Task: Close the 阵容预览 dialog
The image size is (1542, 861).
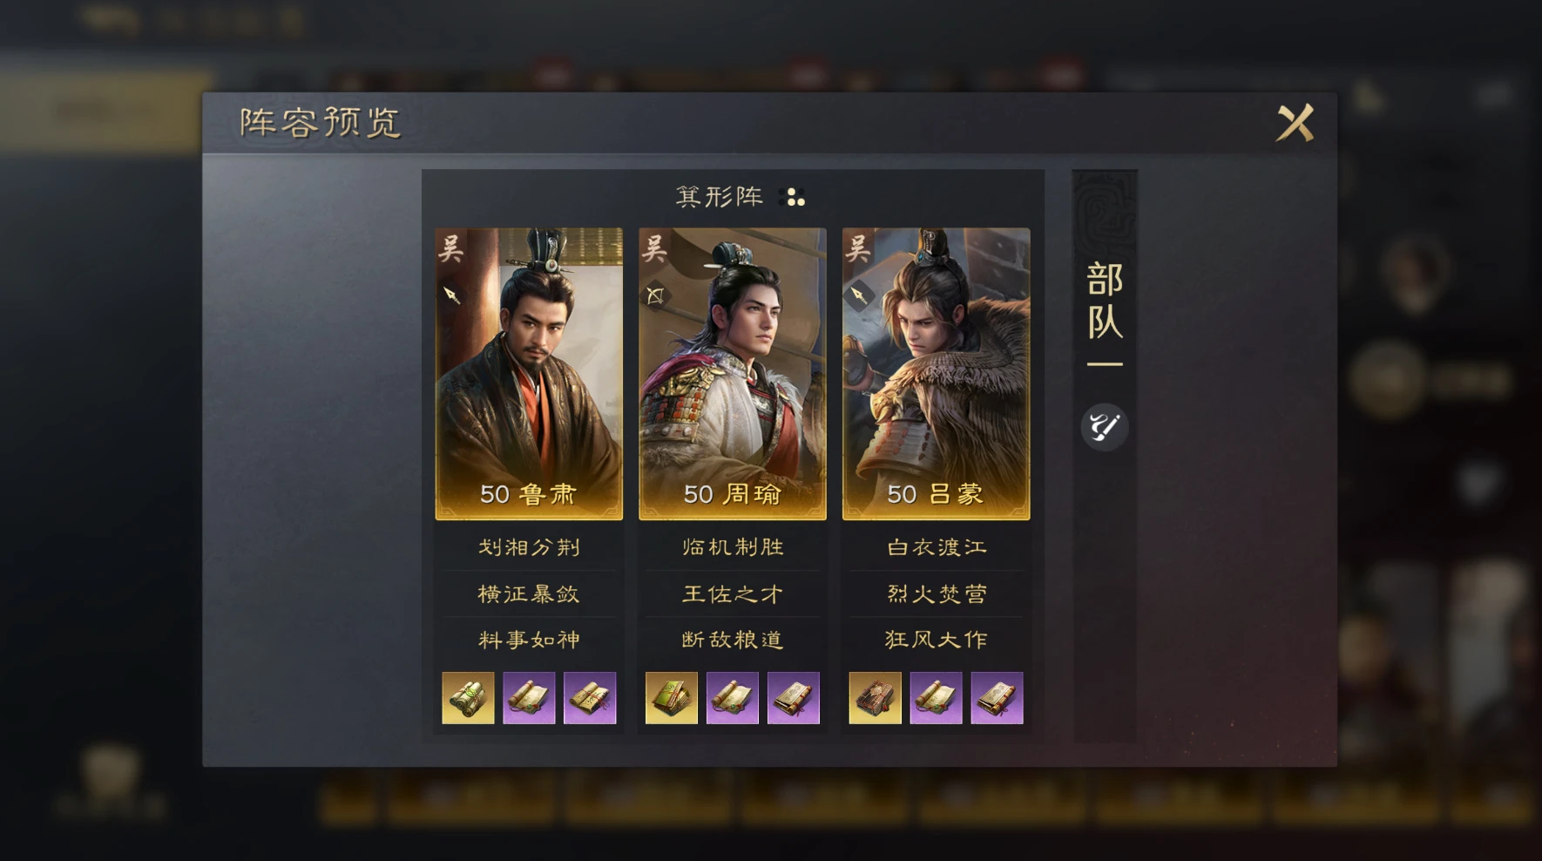Action: 1295,123
